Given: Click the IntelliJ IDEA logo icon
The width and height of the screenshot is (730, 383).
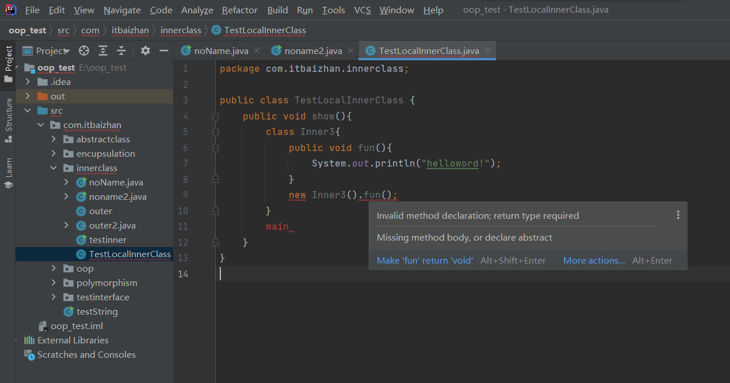Looking at the screenshot, I should tap(11, 10).
